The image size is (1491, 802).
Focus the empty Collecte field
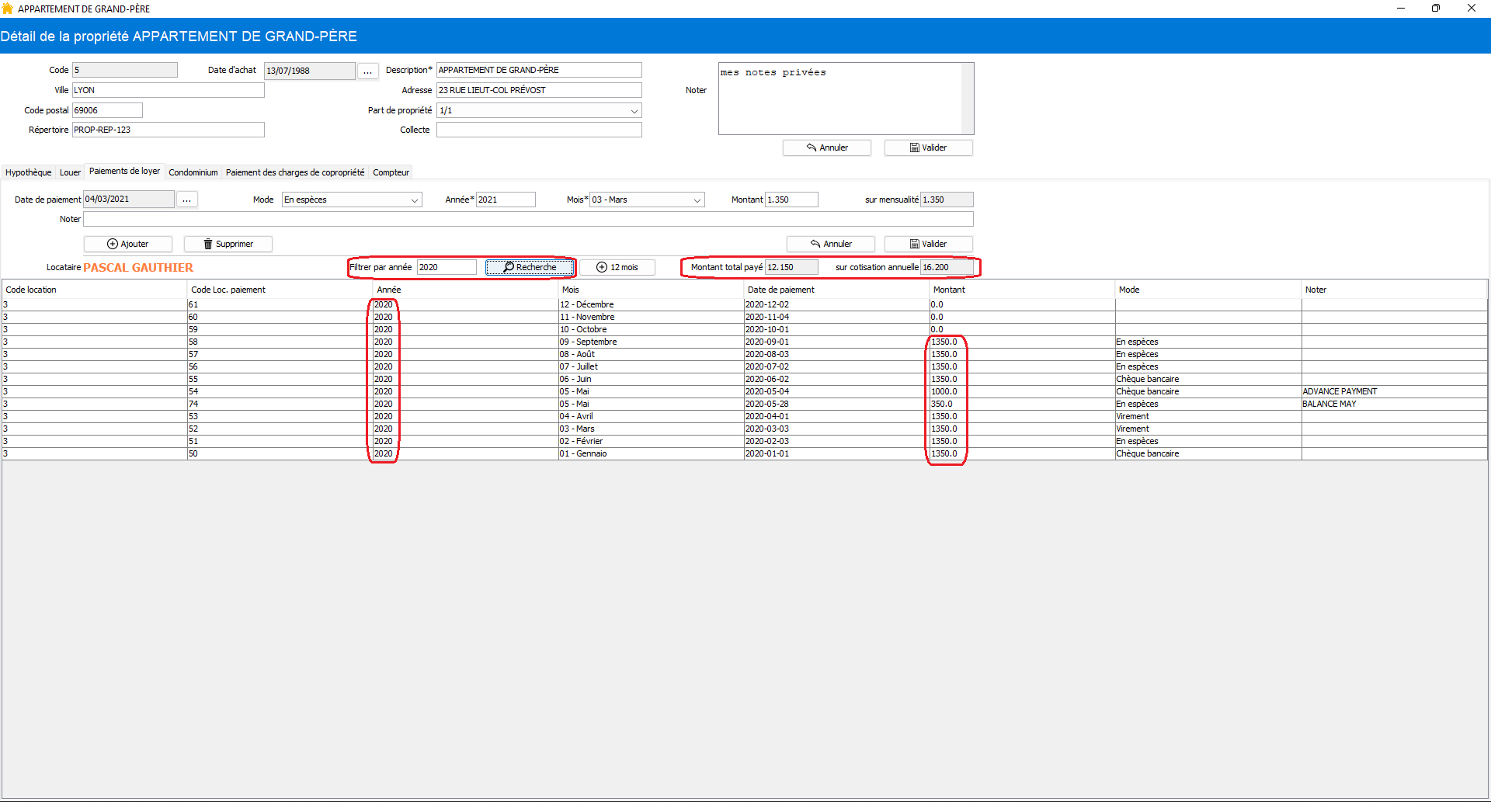coord(539,130)
